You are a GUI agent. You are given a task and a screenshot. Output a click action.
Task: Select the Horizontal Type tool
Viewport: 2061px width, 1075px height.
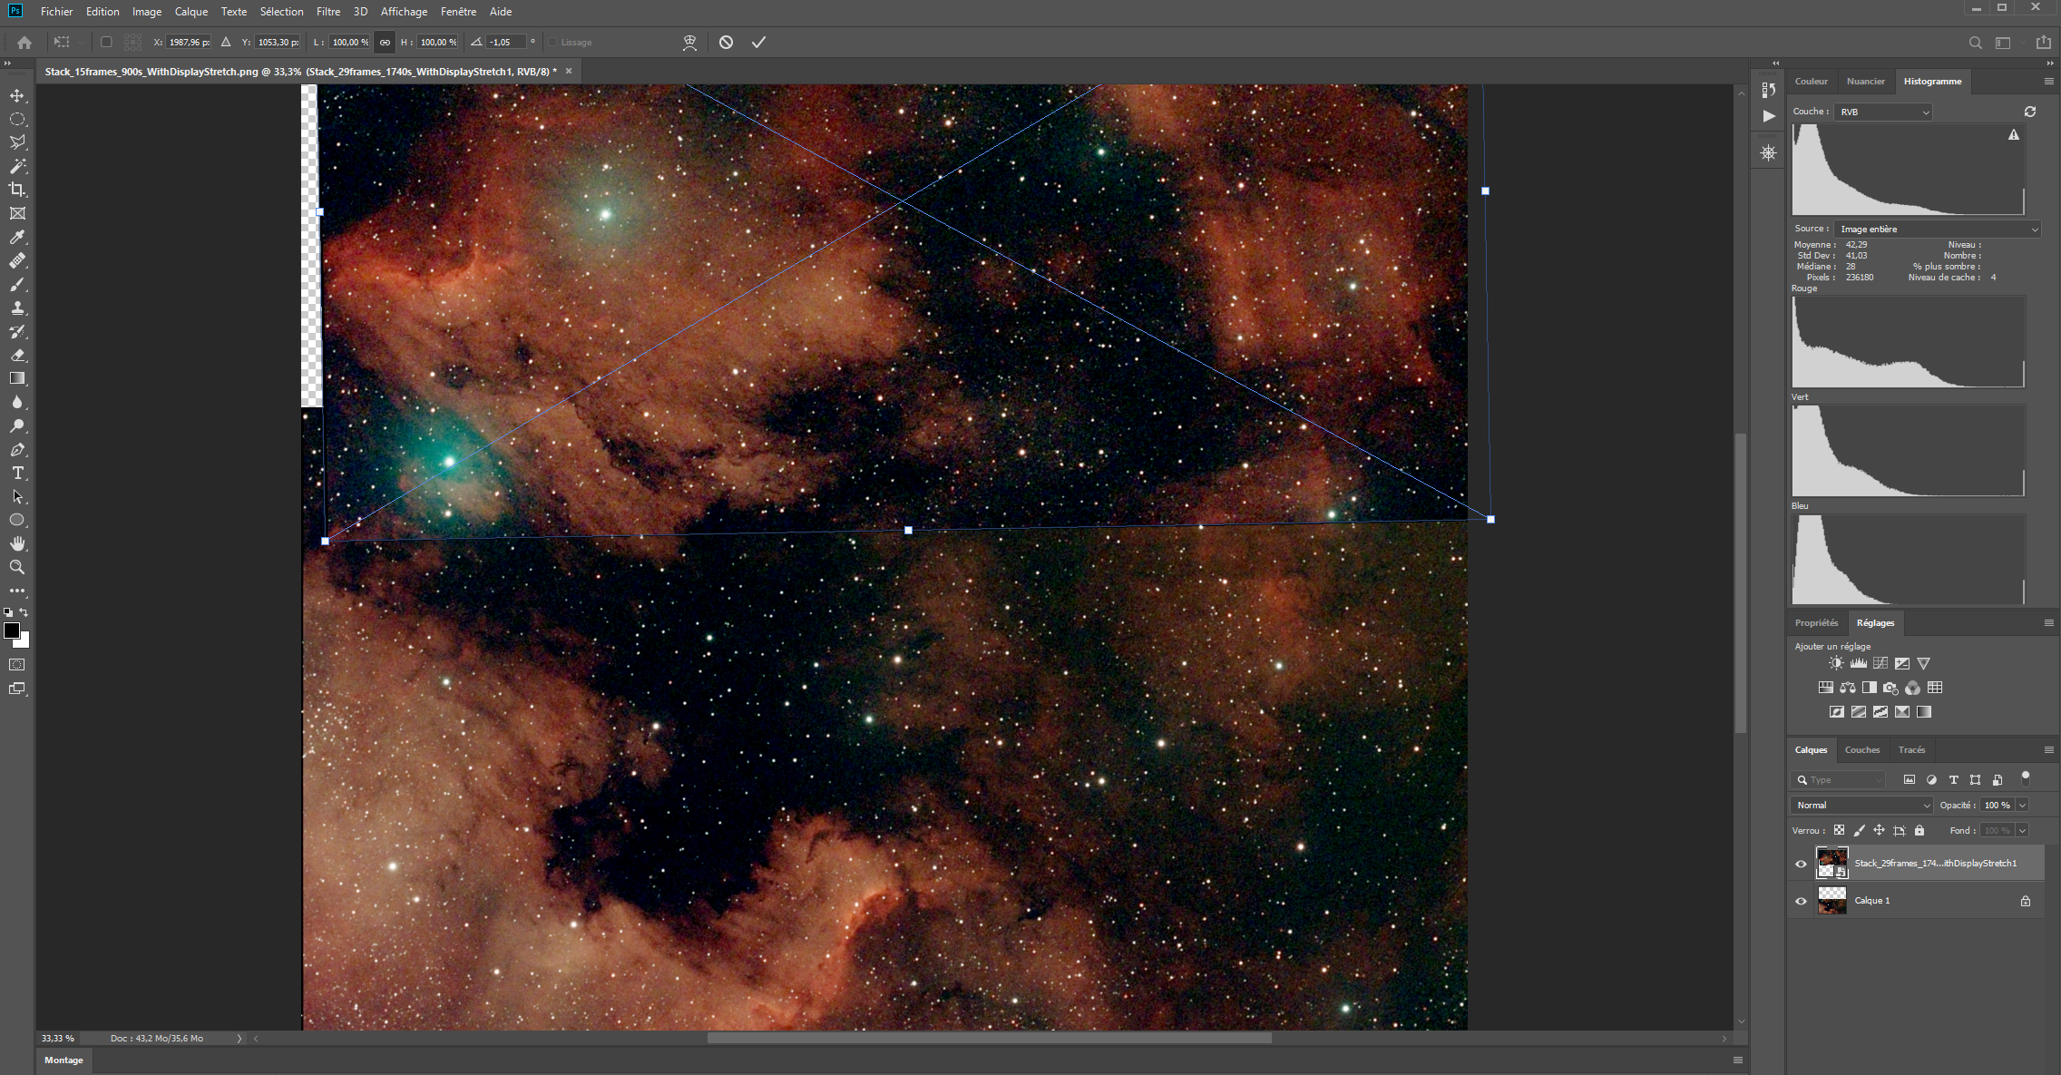coord(17,473)
